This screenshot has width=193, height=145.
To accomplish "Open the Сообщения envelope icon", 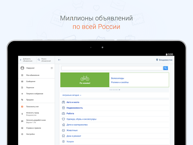I will click(22, 82).
